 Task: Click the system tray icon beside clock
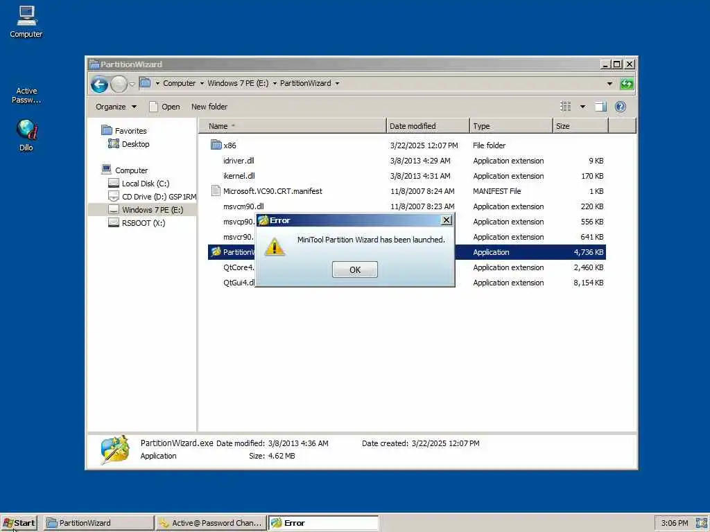[701, 523]
